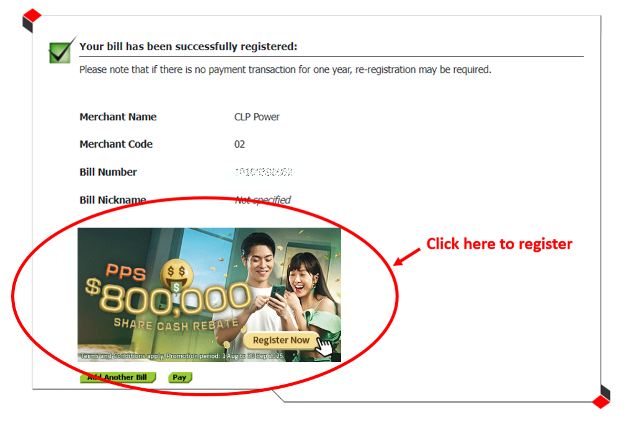Click the blurred Bill Number value
Screen dimensions: 634x423
(x=264, y=172)
